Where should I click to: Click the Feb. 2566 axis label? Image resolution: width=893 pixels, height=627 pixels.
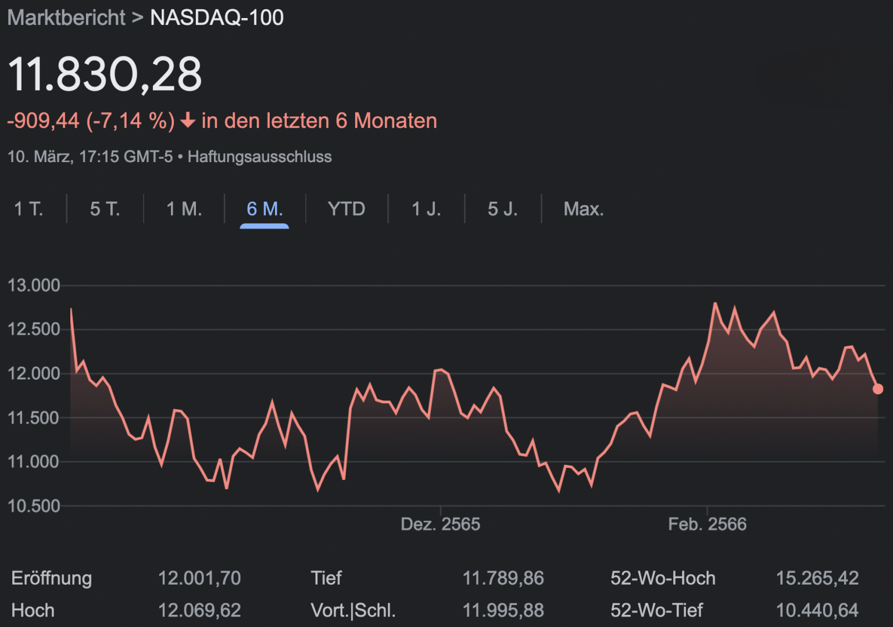(x=708, y=524)
